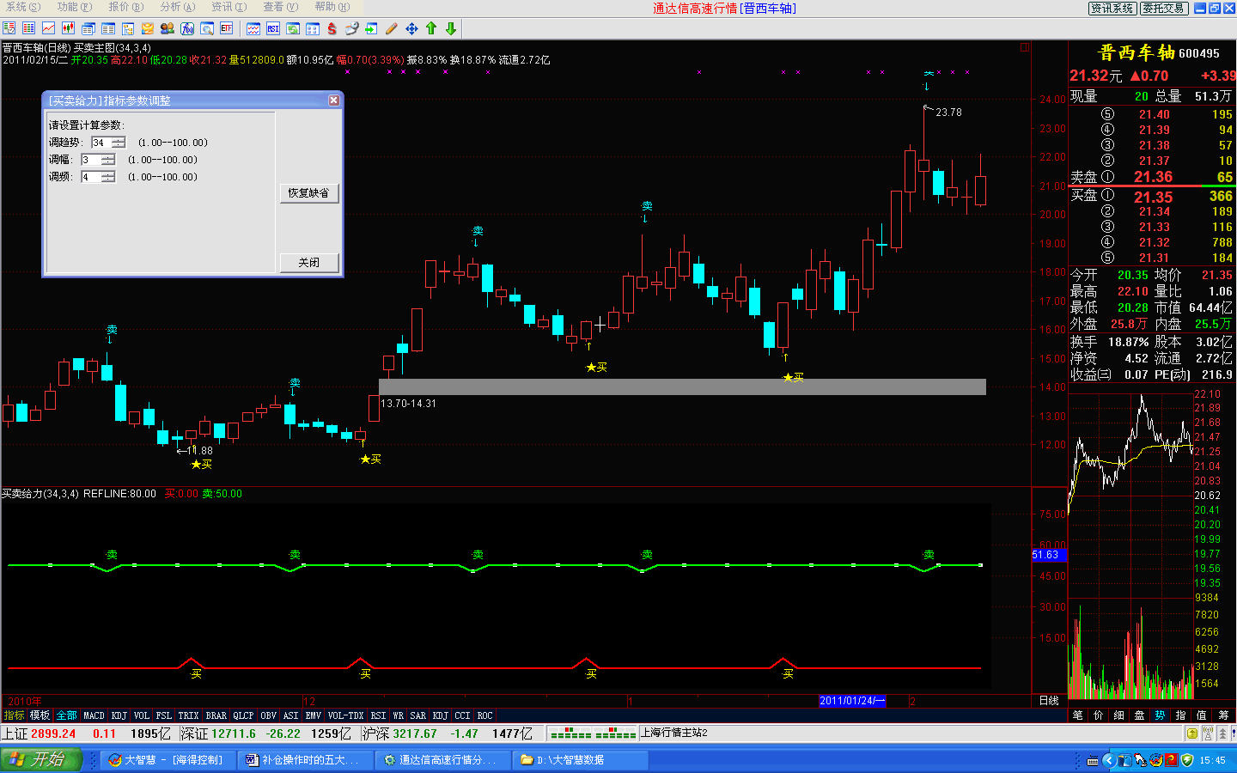The image size is (1237, 773).
Task: Adjust the 调幅 value spinner
Action: (108, 160)
